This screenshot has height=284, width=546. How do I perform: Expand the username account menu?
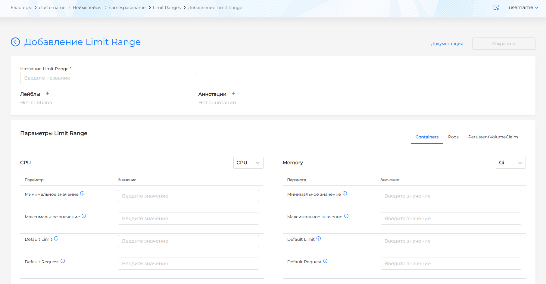point(523,8)
